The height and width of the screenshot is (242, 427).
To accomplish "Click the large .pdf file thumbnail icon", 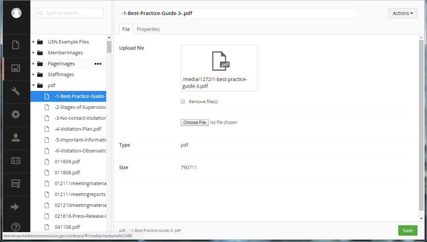I will point(220,61).
